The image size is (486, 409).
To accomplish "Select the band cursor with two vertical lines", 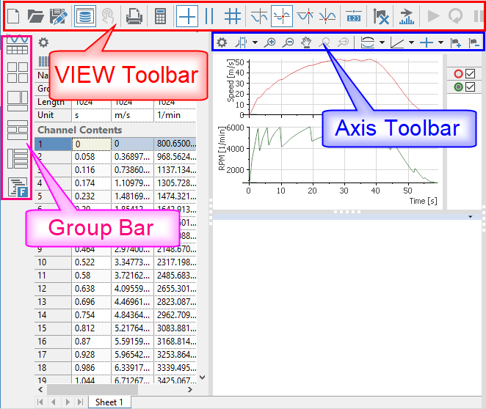I will (209, 15).
